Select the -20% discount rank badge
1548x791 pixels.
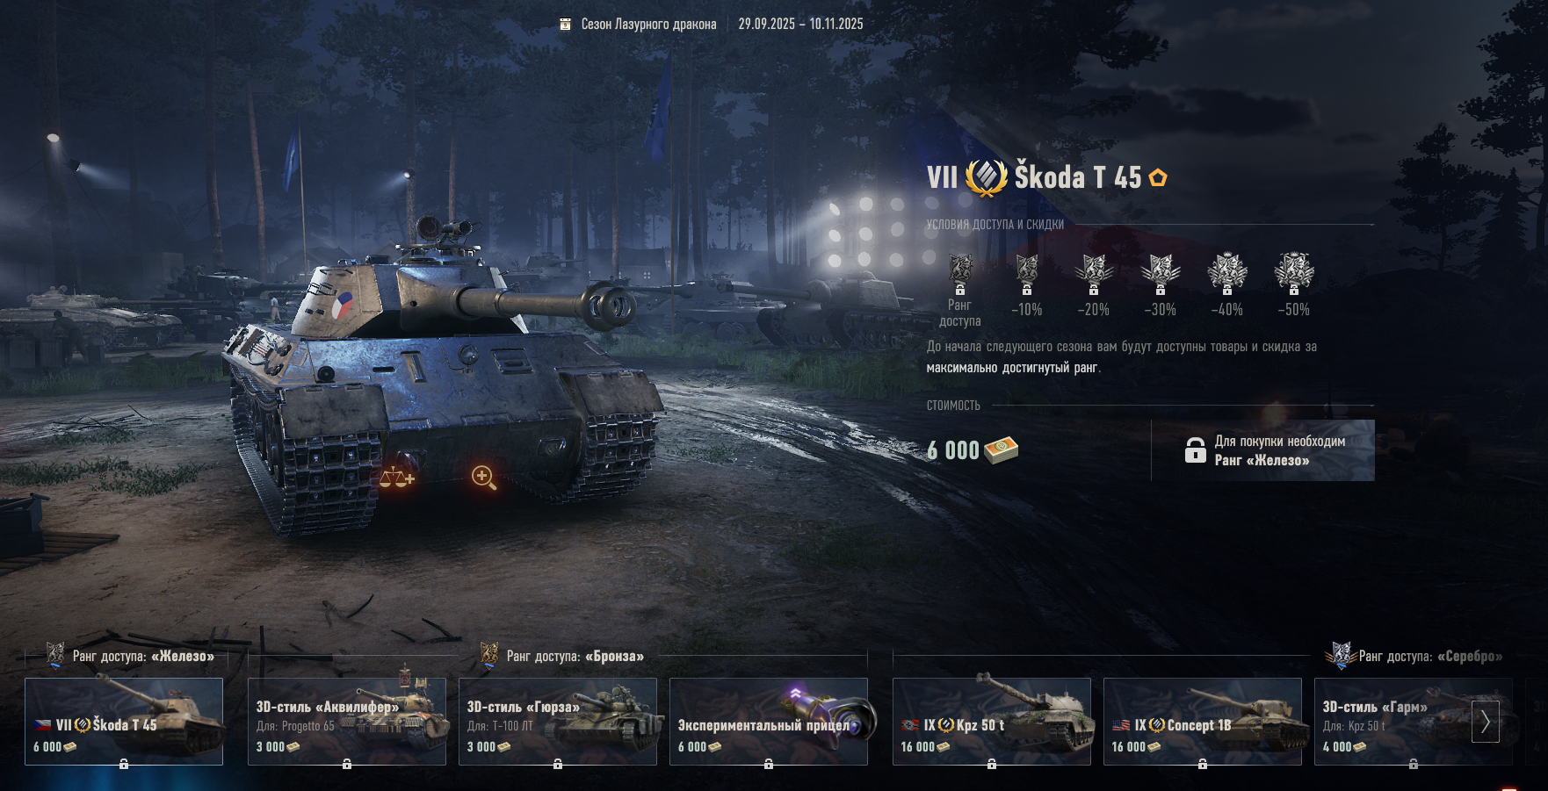1094,273
